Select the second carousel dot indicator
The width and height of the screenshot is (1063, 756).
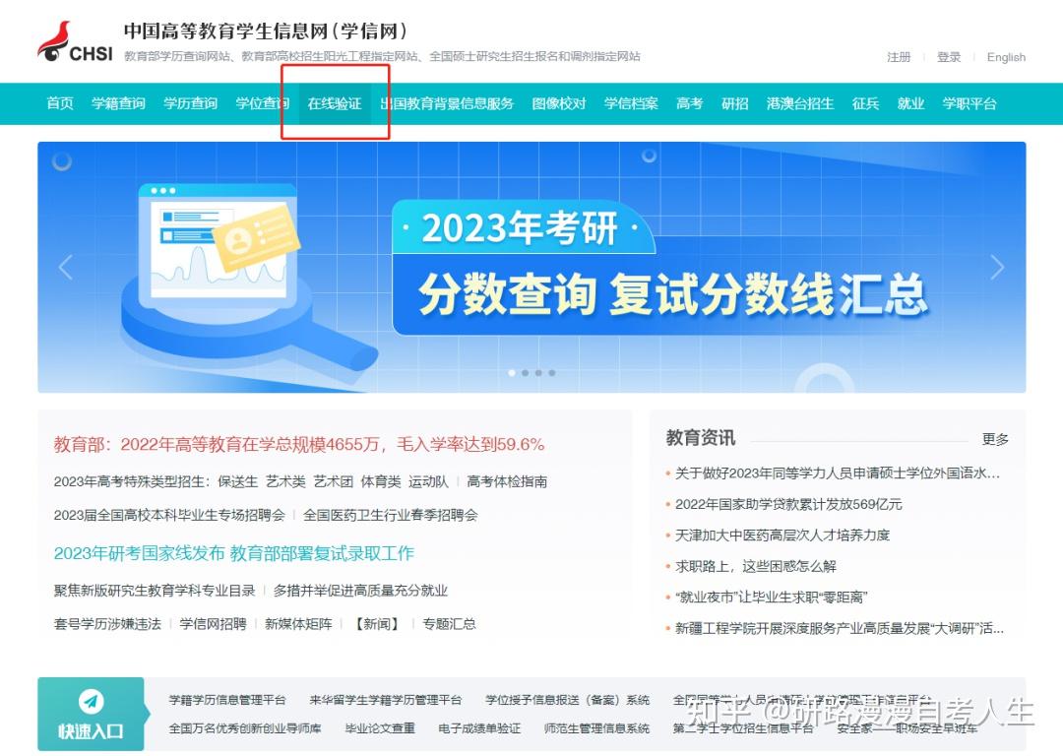tap(526, 373)
